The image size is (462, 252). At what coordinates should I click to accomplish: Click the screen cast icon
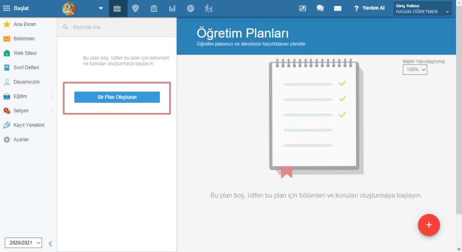302,8
